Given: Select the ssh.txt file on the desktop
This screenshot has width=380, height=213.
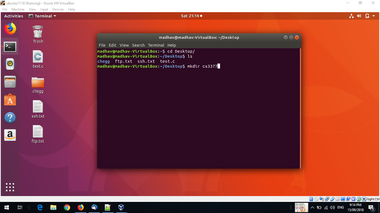Looking at the screenshot, I should coord(38,109).
